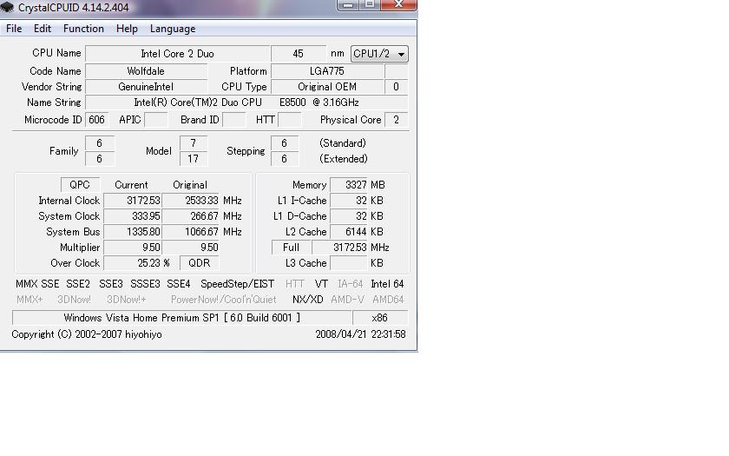This screenshot has width=729, height=456.
Task: Click the Memory value 3327
Action: [x=349, y=185]
